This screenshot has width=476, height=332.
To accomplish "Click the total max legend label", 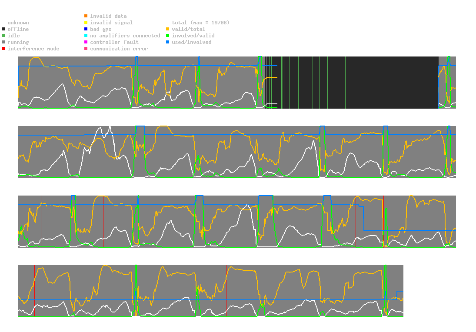I will [x=201, y=23].
